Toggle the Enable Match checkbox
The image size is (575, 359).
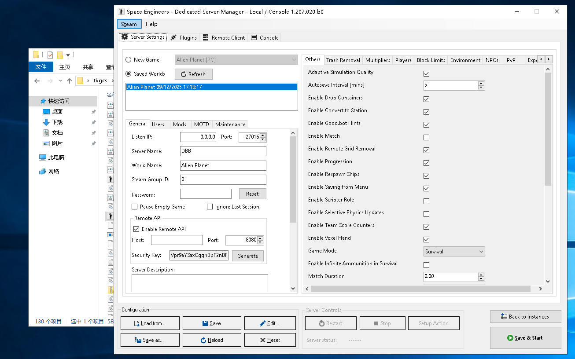tap(426, 138)
